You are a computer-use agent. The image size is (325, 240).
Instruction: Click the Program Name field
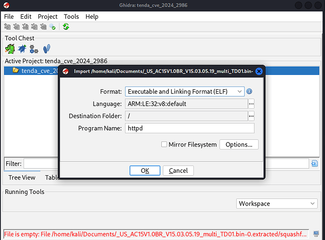coord(190,128)
